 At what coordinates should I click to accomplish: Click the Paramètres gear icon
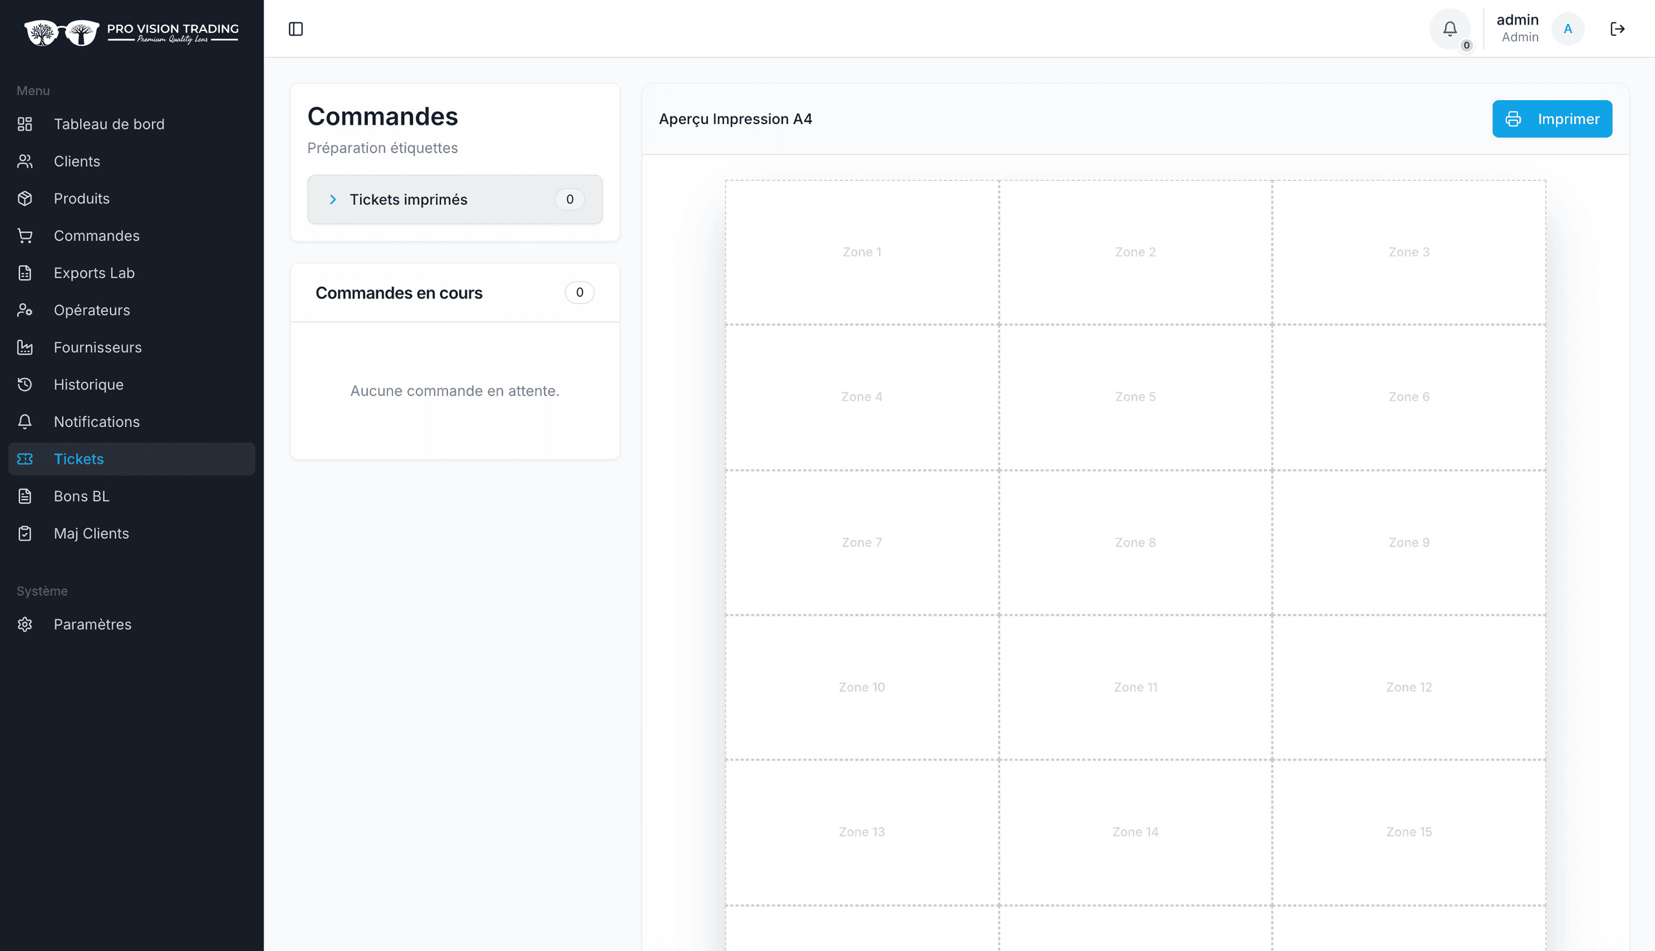click(x=25, y=625)
